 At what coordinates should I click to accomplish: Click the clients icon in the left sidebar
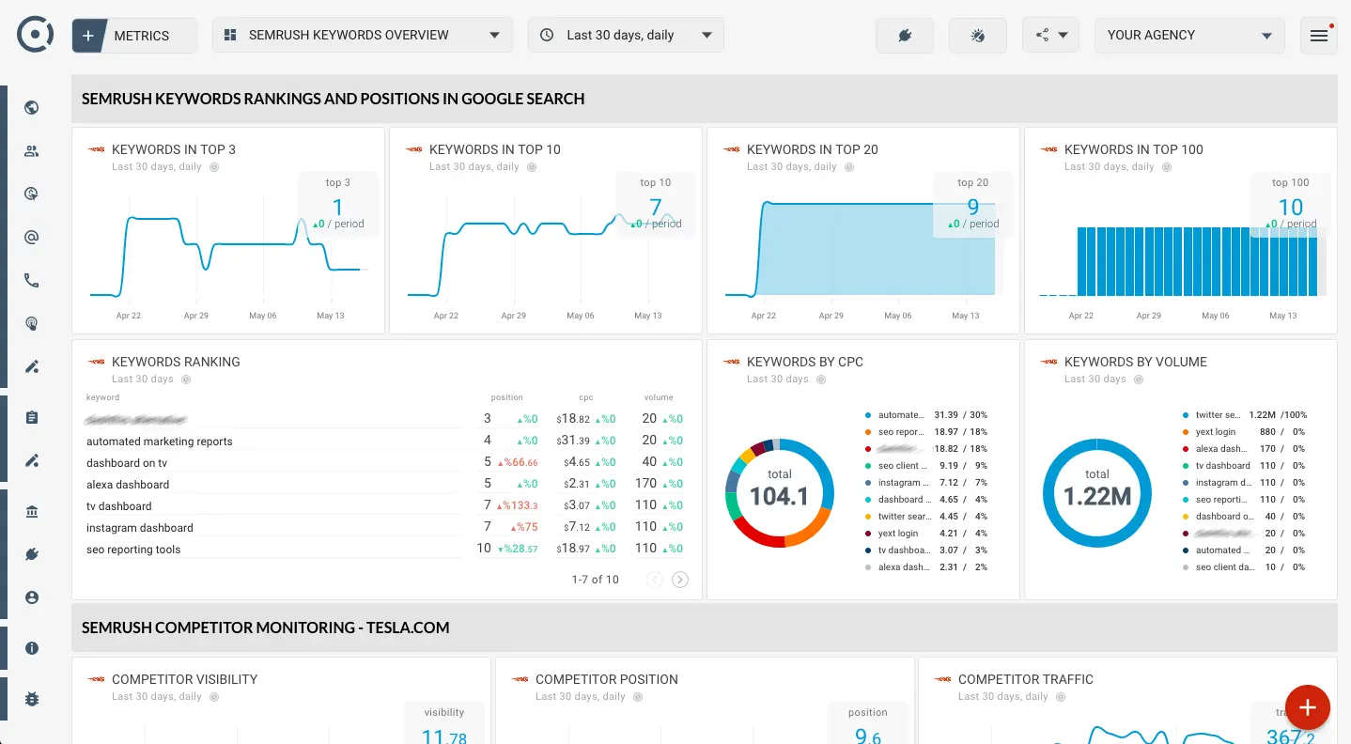pyautogui.click(x=31, y=150)
